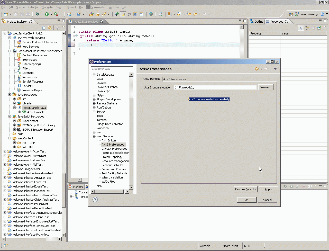Screen dimensions: 329x251
Task: Expand the Java node in preferences tree
Action: pos(94,79)
